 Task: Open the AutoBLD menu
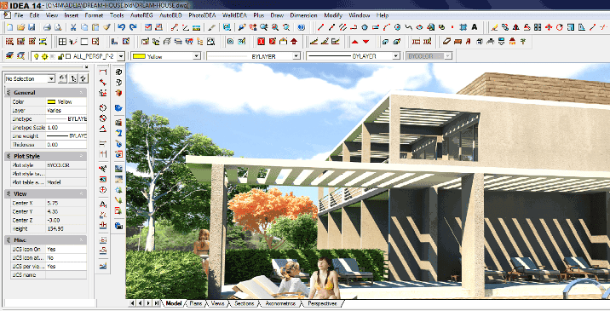pyautogui.click(x=170, y=15)
